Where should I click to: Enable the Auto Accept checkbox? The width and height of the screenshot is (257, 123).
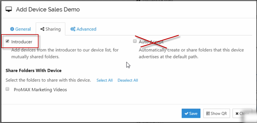pos(135,41)
